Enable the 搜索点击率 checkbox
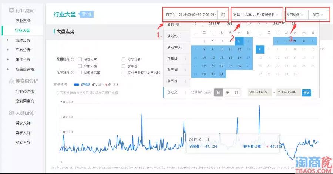 click(80, 73)
